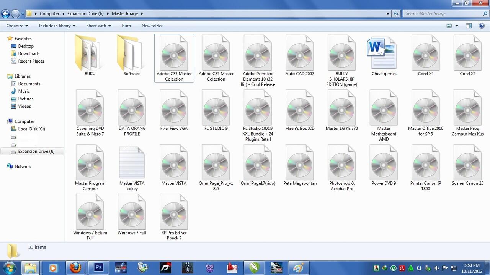The image size is (490, 275).
Task: Select the Master Program Campur image
Action: point(90,168)
